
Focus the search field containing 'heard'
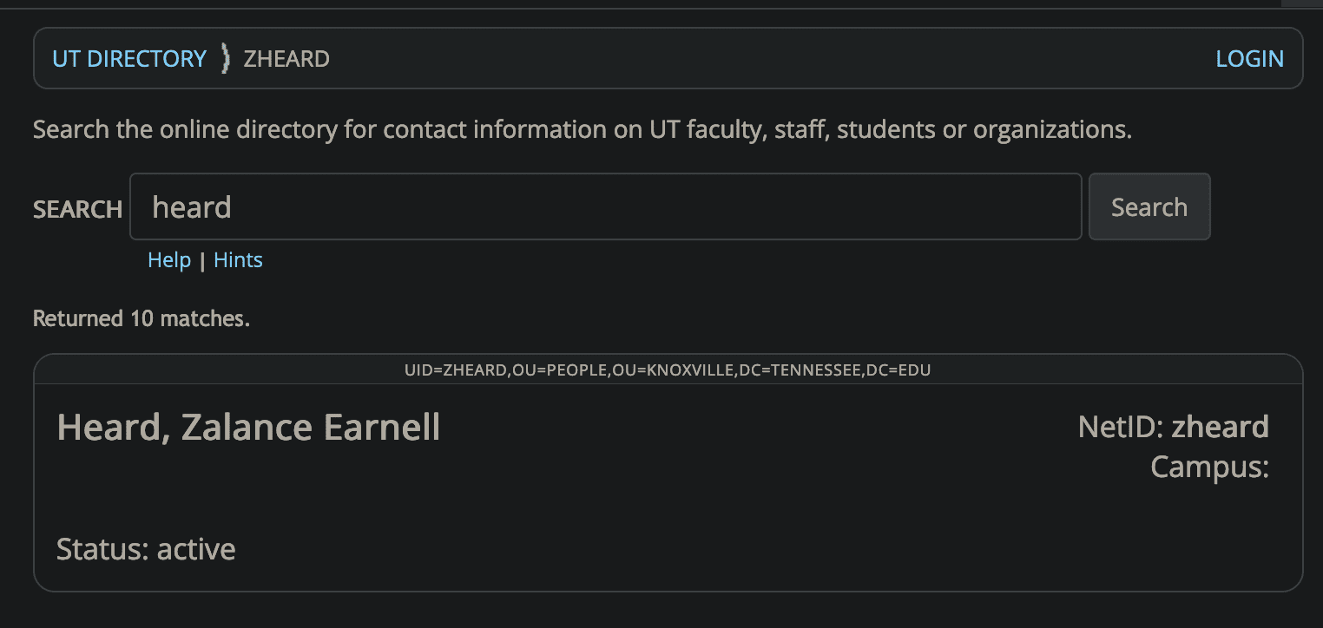pos(605,207)
